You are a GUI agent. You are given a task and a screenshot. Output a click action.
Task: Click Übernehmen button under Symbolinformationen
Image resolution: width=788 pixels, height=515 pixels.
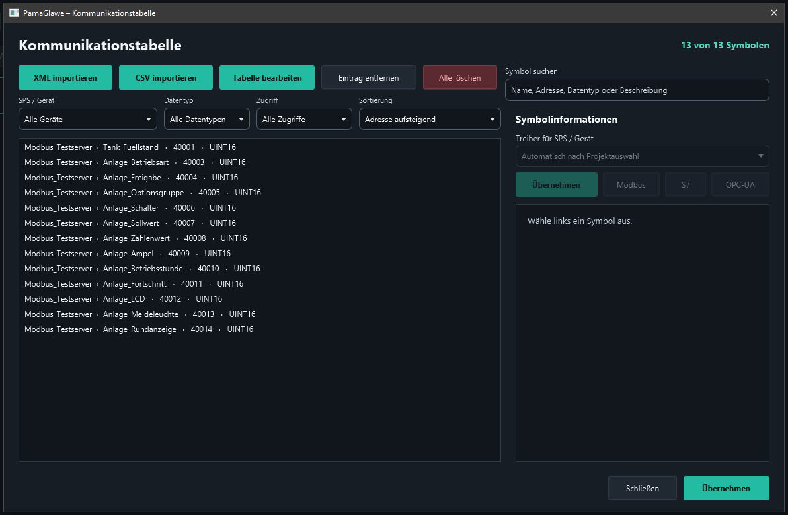(x=557, y=185)
